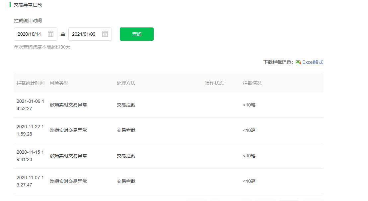The width and height of the screenshot is (368, 201).
Task: Click the Excel file icon
Action: 298,62
